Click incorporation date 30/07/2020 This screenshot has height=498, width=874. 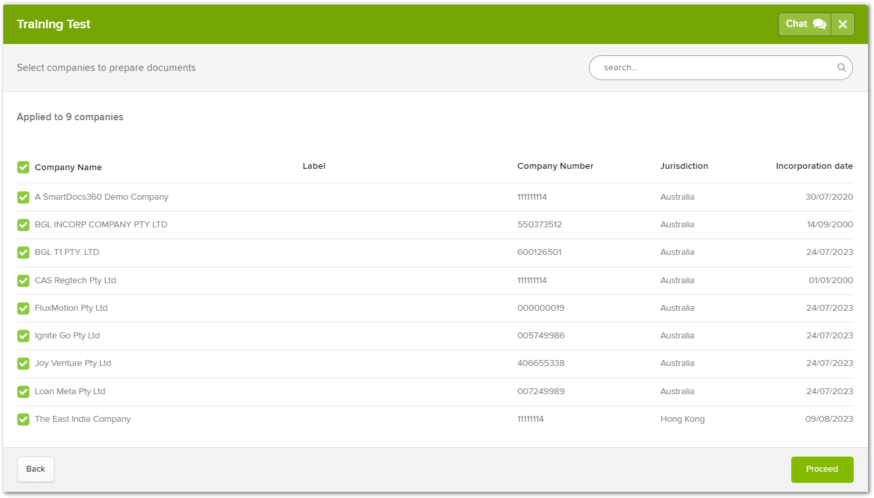click(829, 197)
